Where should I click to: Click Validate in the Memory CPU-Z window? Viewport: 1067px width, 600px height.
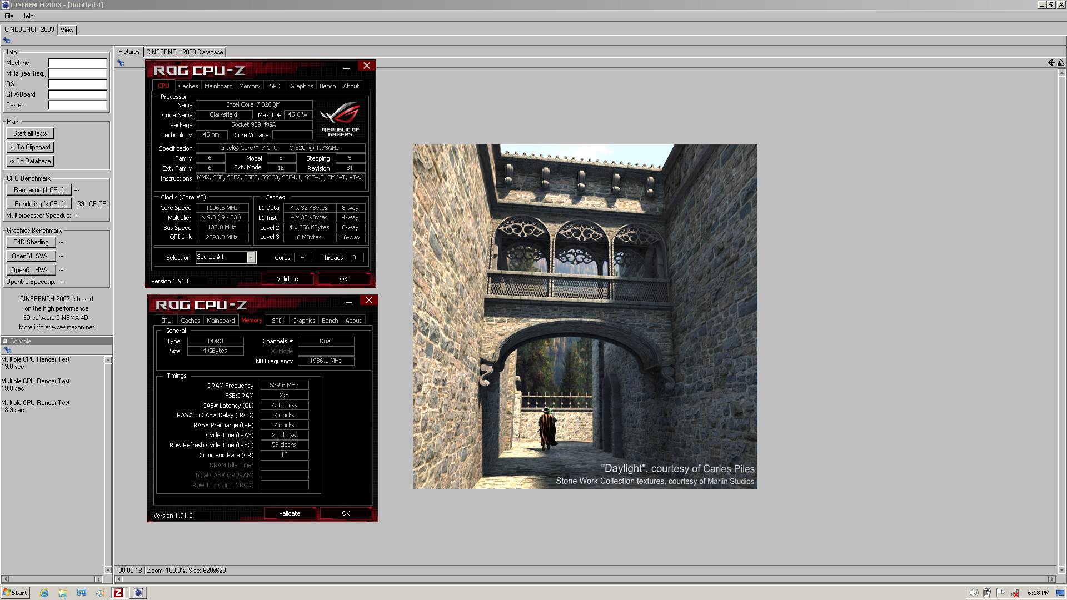click(290, 513)
